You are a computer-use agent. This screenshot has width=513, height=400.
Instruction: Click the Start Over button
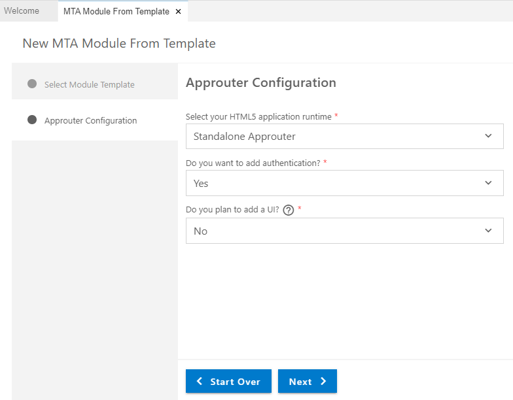tap(228, 381)
